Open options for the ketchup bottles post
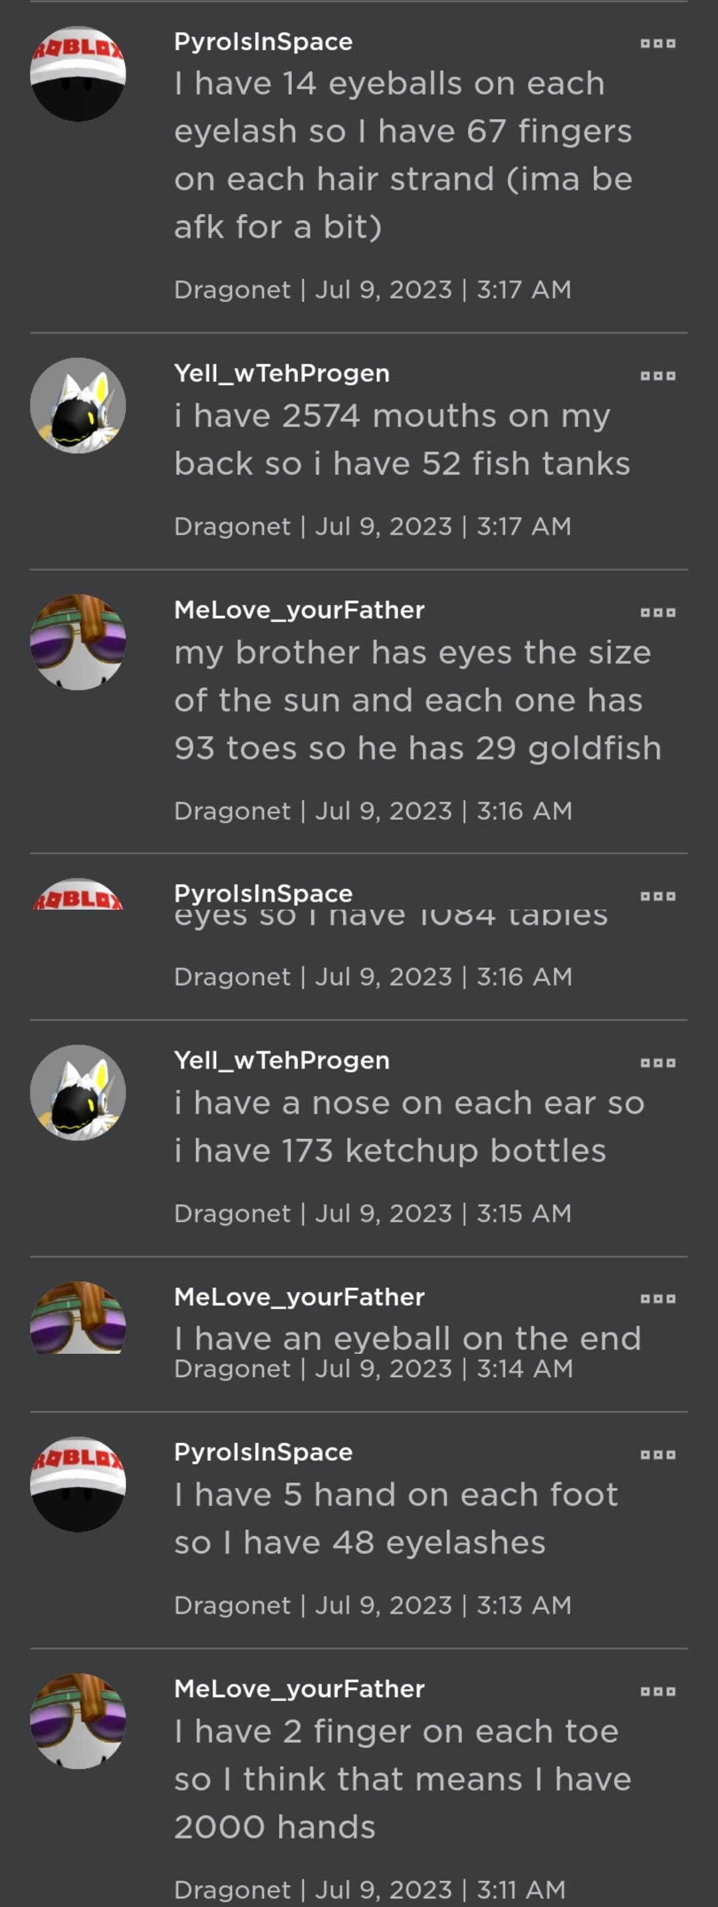The height and width of the screenshot is (1907, 718). (x=658, y=1063)
